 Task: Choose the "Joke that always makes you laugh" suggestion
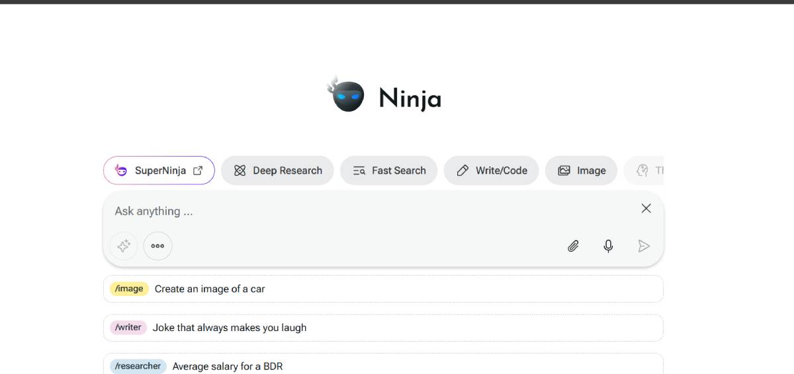click(x=383, y=328)
